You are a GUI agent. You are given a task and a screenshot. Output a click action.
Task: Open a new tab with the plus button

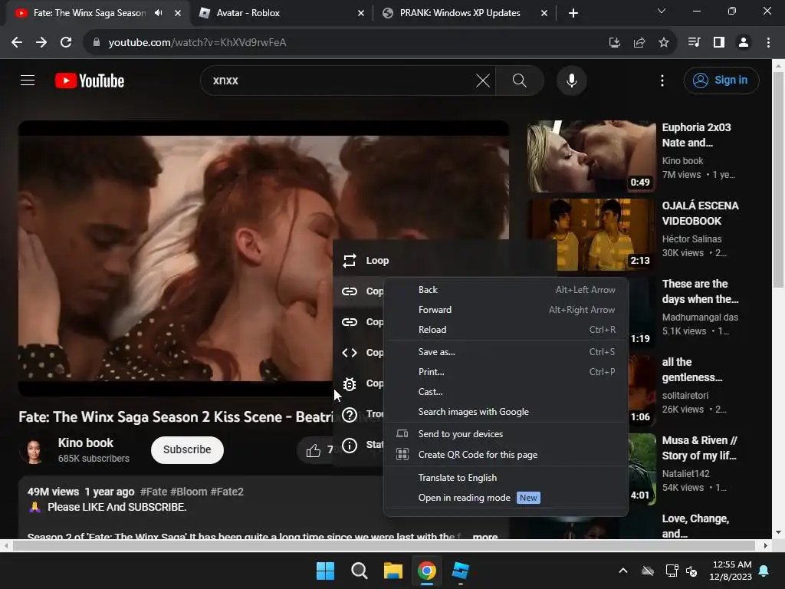click(573, 13)
